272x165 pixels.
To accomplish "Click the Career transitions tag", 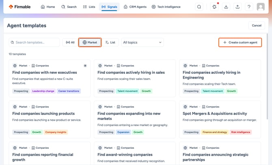I will click(69, 91).
